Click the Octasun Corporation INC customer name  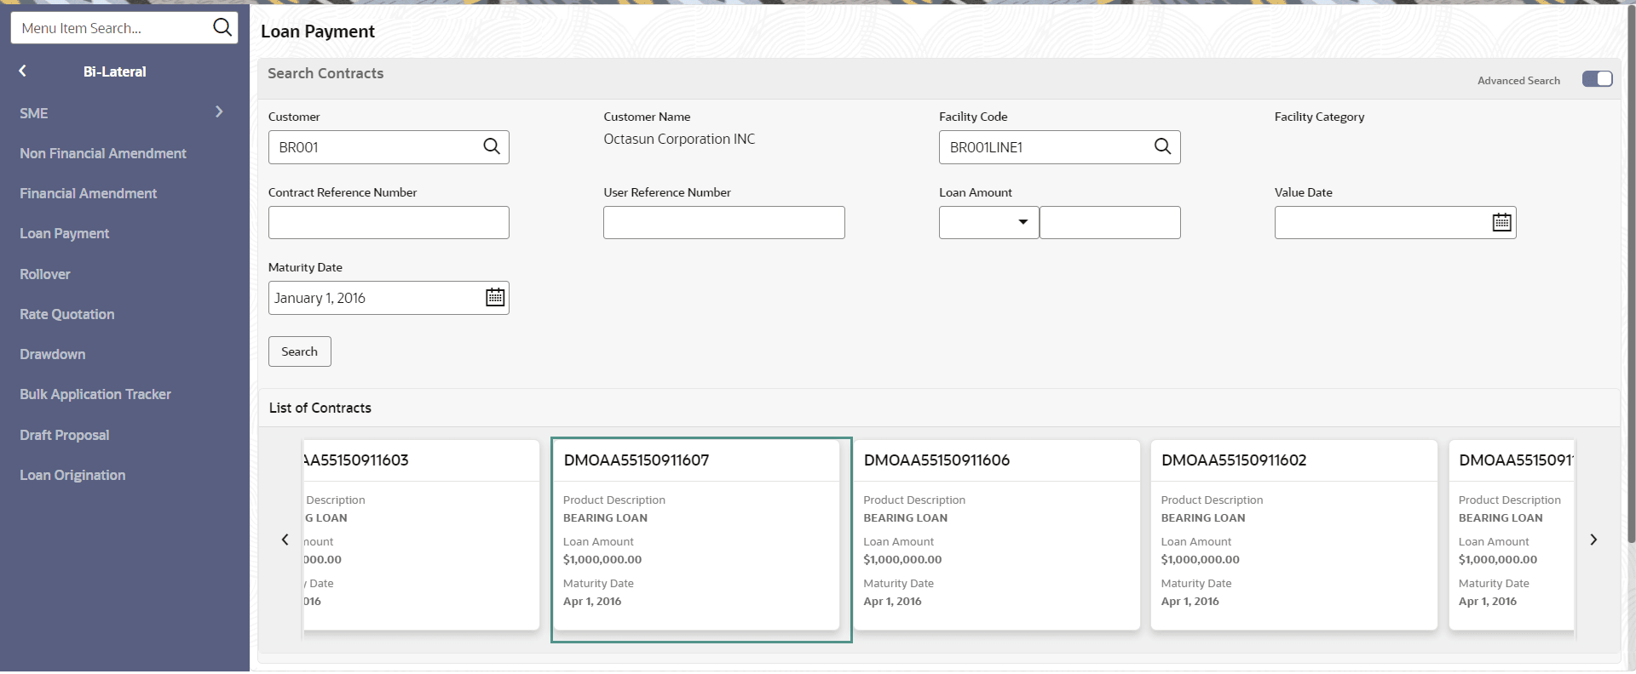coord(679,139)
